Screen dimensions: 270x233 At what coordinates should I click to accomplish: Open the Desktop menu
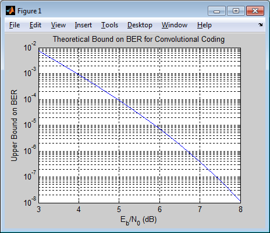pos(140,26)
